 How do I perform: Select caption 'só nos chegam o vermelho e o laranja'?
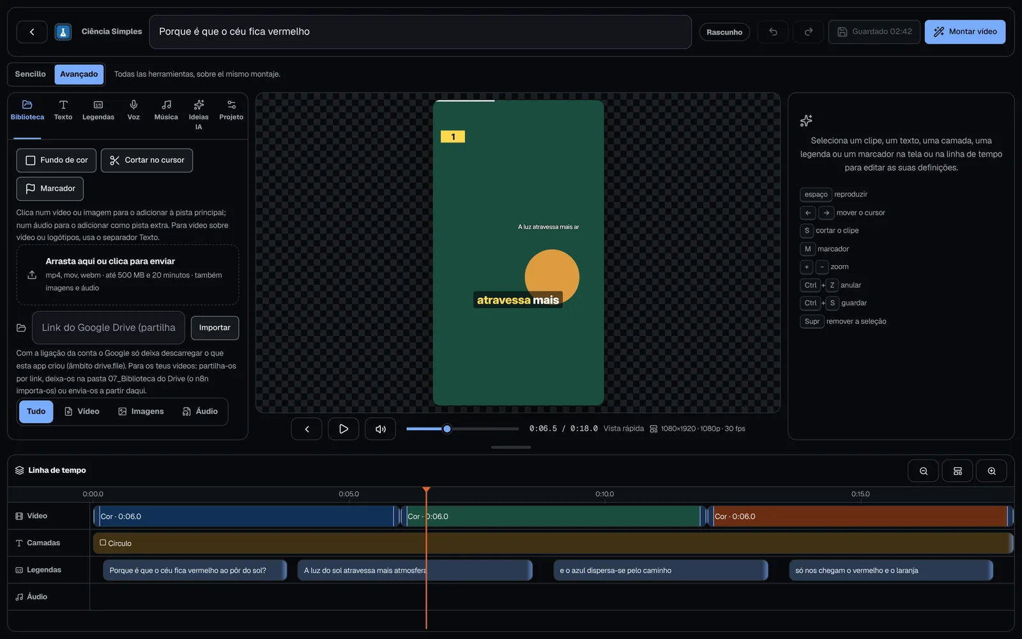point(891,571)
